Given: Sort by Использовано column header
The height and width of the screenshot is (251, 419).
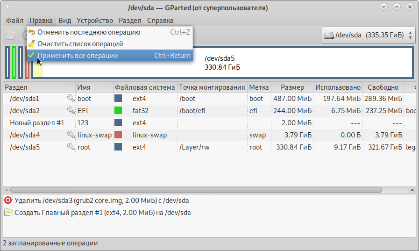Looking at the screenshot, I should pyautogui.click(x=338, y=87).
